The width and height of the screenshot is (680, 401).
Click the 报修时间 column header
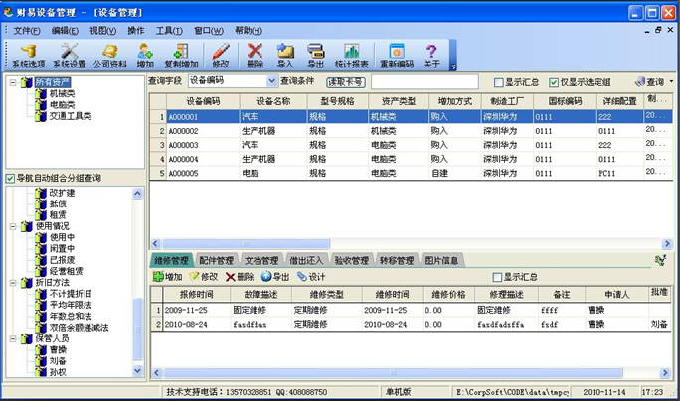coord(197,295)
